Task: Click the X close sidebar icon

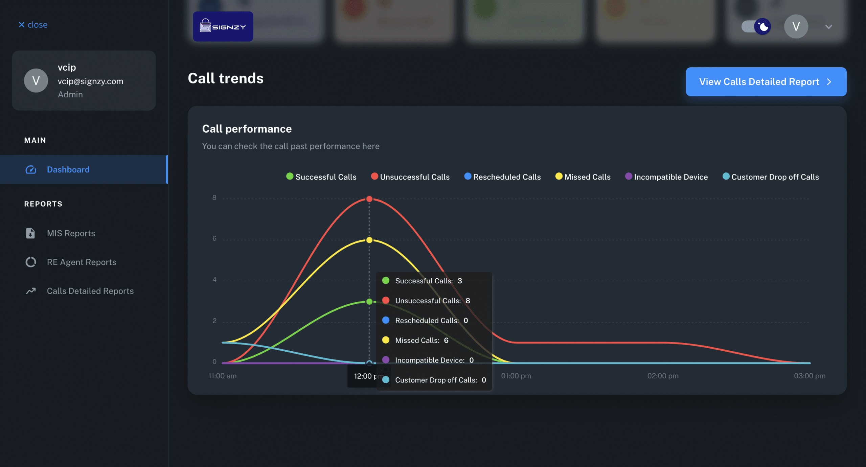Action: (22, 25)
